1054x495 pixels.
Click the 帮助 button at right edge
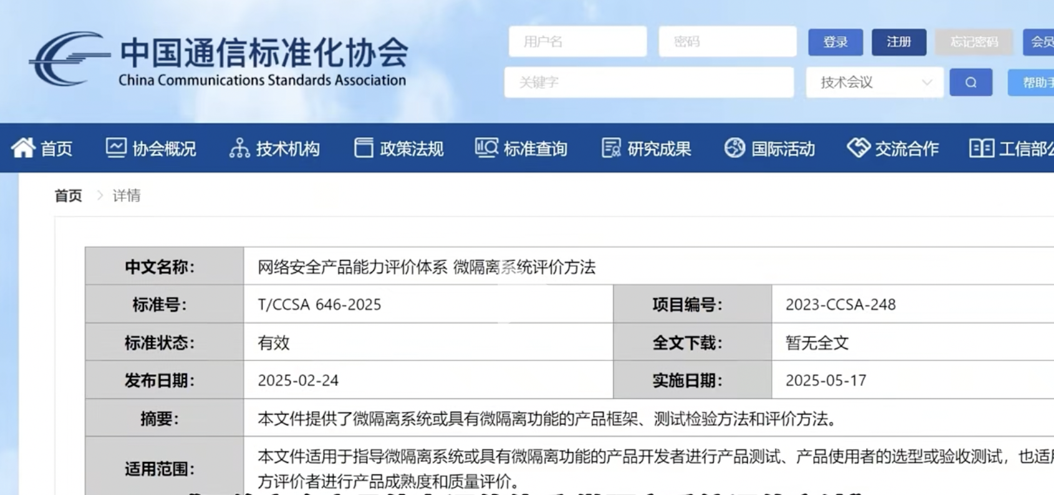click(1031, 82)
